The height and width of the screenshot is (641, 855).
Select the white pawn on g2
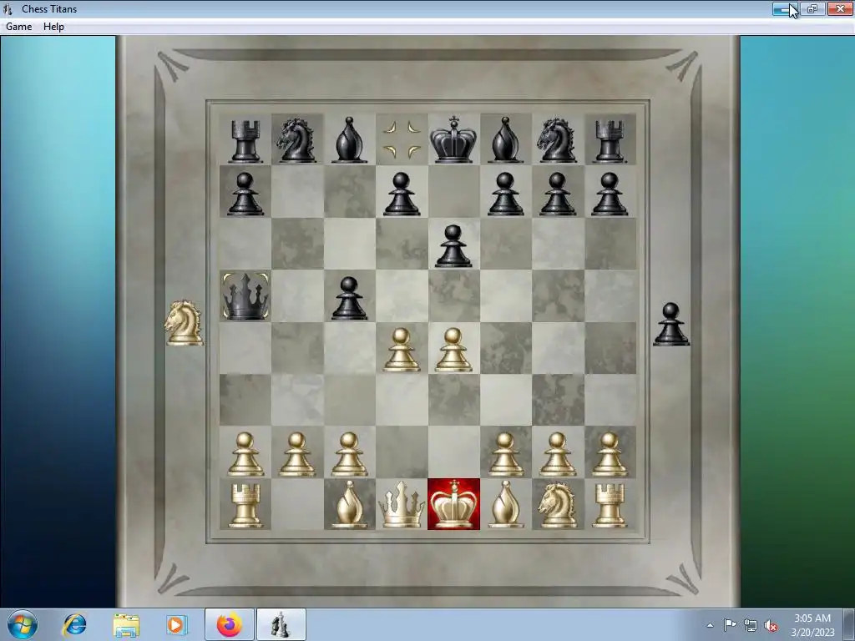pyautogui.click(x=557, y=455)
